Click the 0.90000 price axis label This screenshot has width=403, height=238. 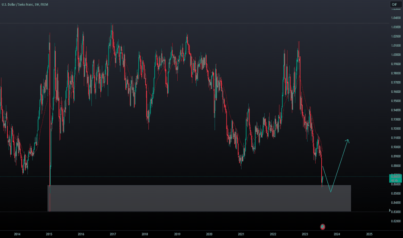pos(396,147)
